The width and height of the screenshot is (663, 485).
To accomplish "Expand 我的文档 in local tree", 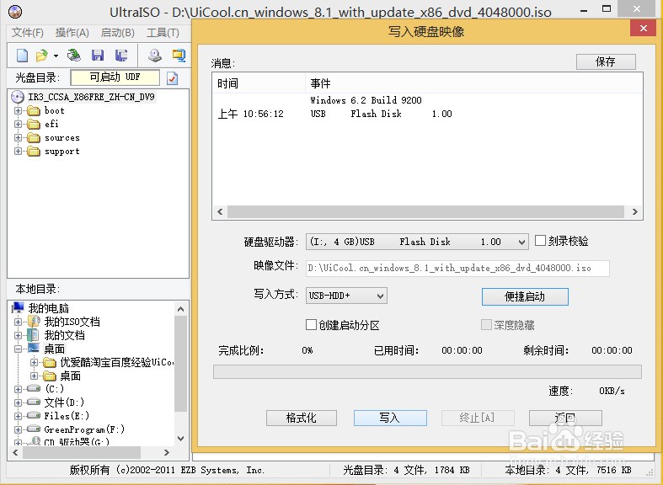I will click(x=18, y=335).
